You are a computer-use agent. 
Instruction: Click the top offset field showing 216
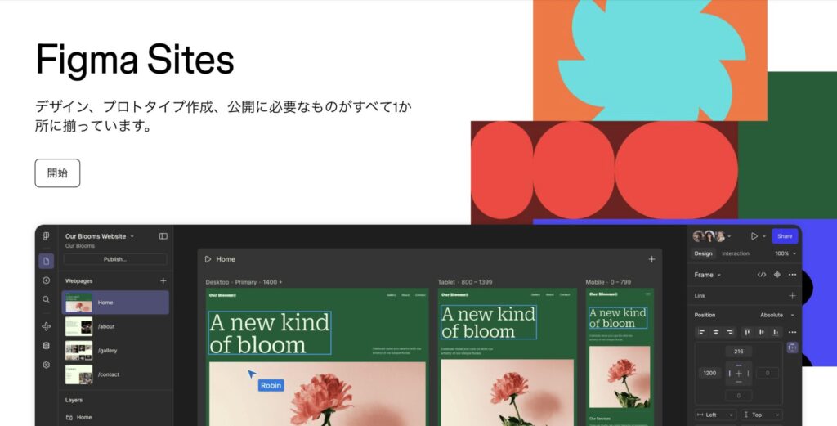coord(739,352)
